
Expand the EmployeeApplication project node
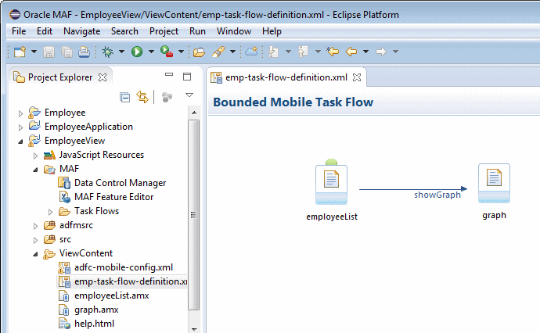20,127
